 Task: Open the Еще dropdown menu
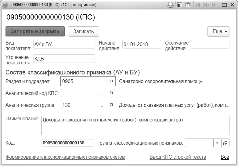pyautogui.click(x=218, y=31)
